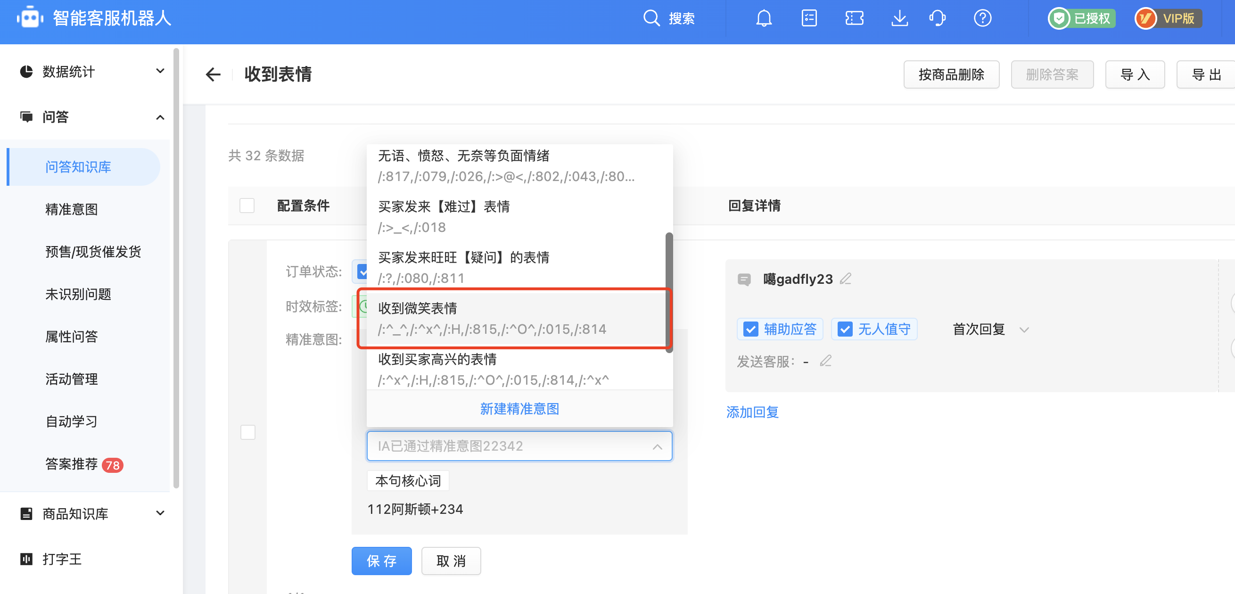Click the 78 badge on 答案推荐
The width and height of the screenshot is (1235, 594).
coord(113,464)
